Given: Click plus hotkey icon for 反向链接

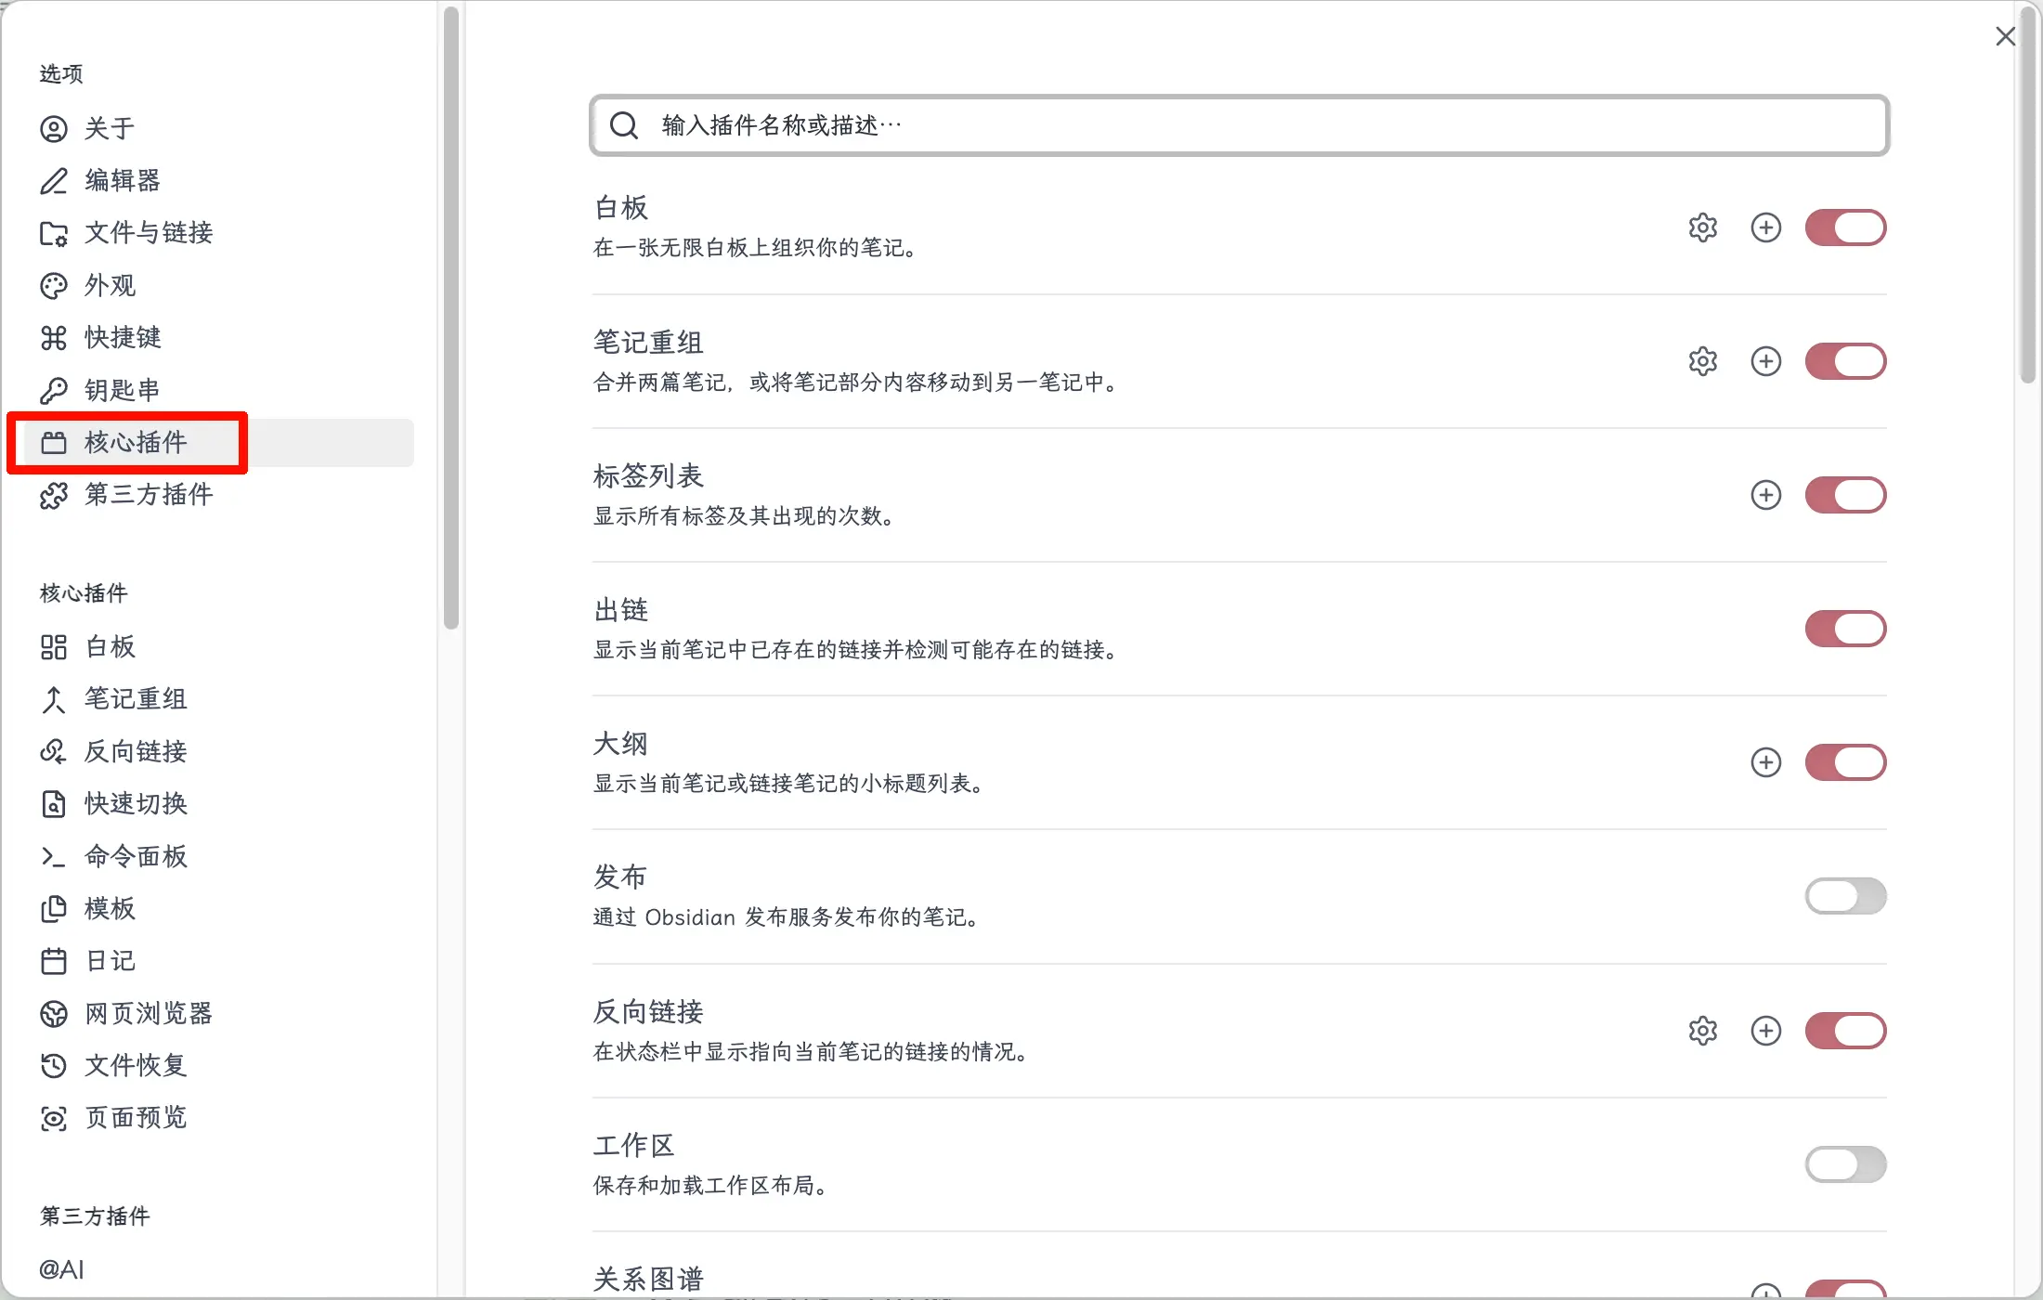Looking at the screenshot, I should point(1765,1031).
